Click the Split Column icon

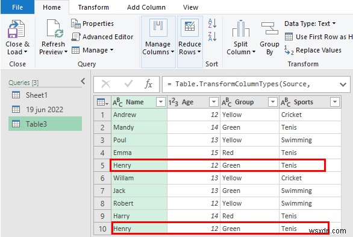(241, 28)
